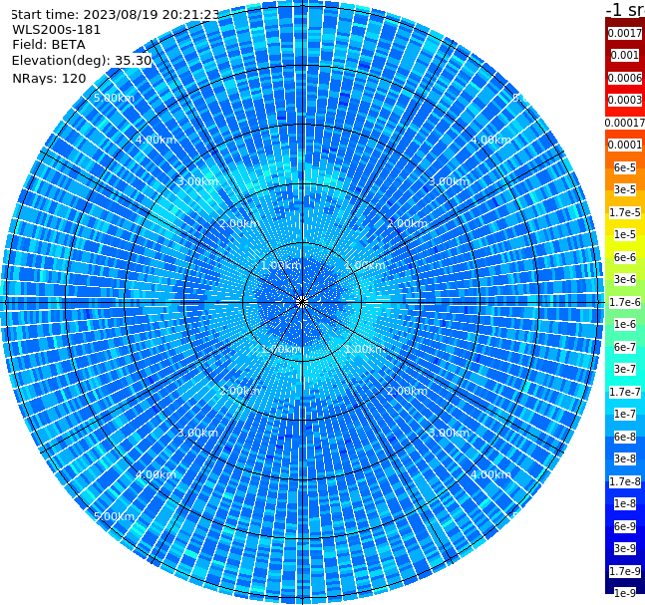Click the southwest 3.00km range ring label
Image resolution: width=645 pixels, height=605 pixels.
click(x=197, y=433)
